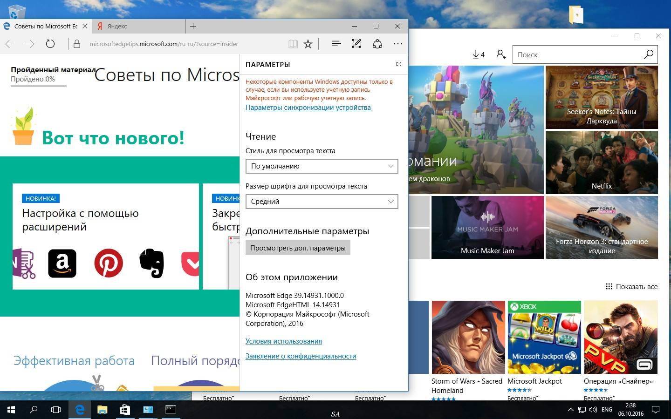Open Edge Share icon

377,44
